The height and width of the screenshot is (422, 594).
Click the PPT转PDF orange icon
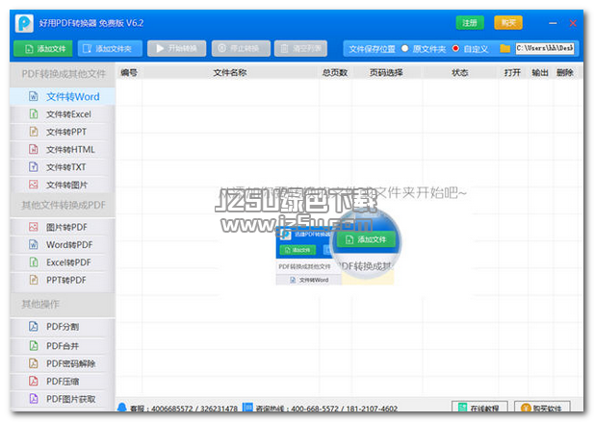pos(34,280)
